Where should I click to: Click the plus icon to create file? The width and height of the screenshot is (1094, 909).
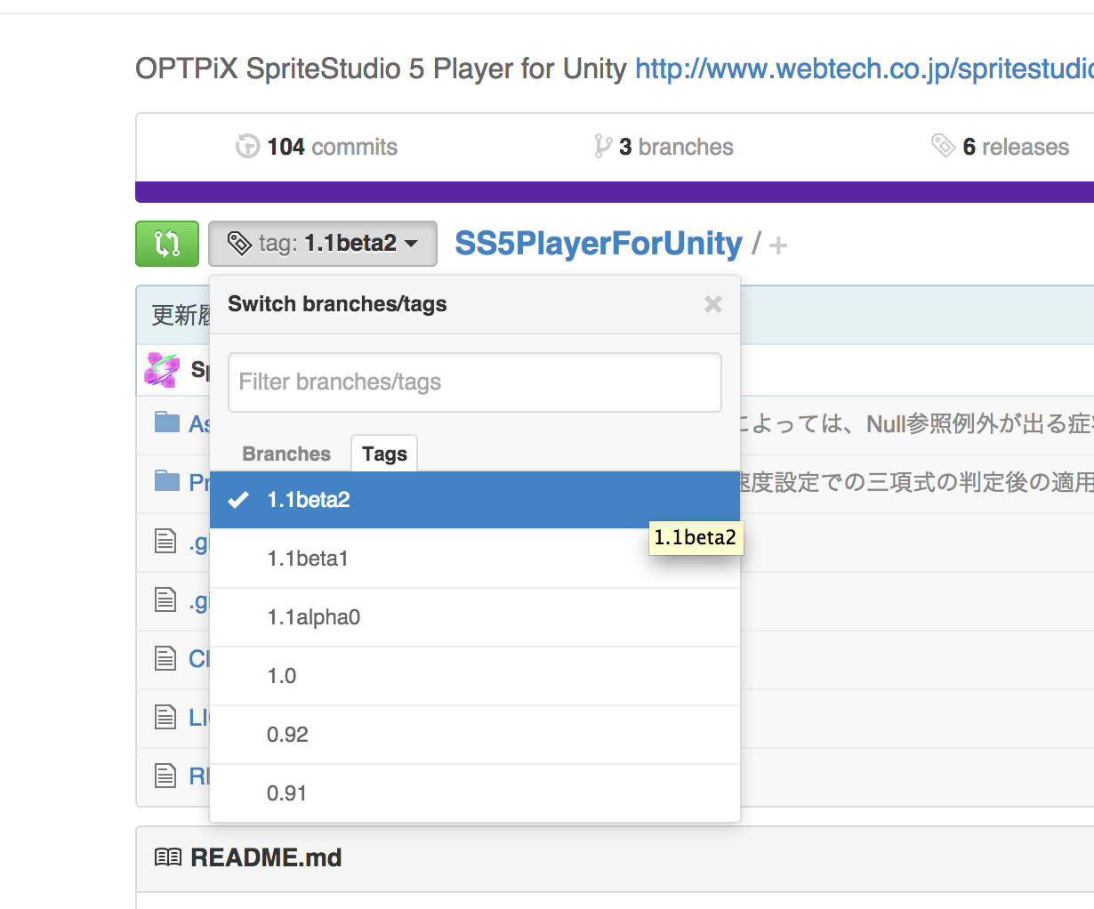[778, 245]
